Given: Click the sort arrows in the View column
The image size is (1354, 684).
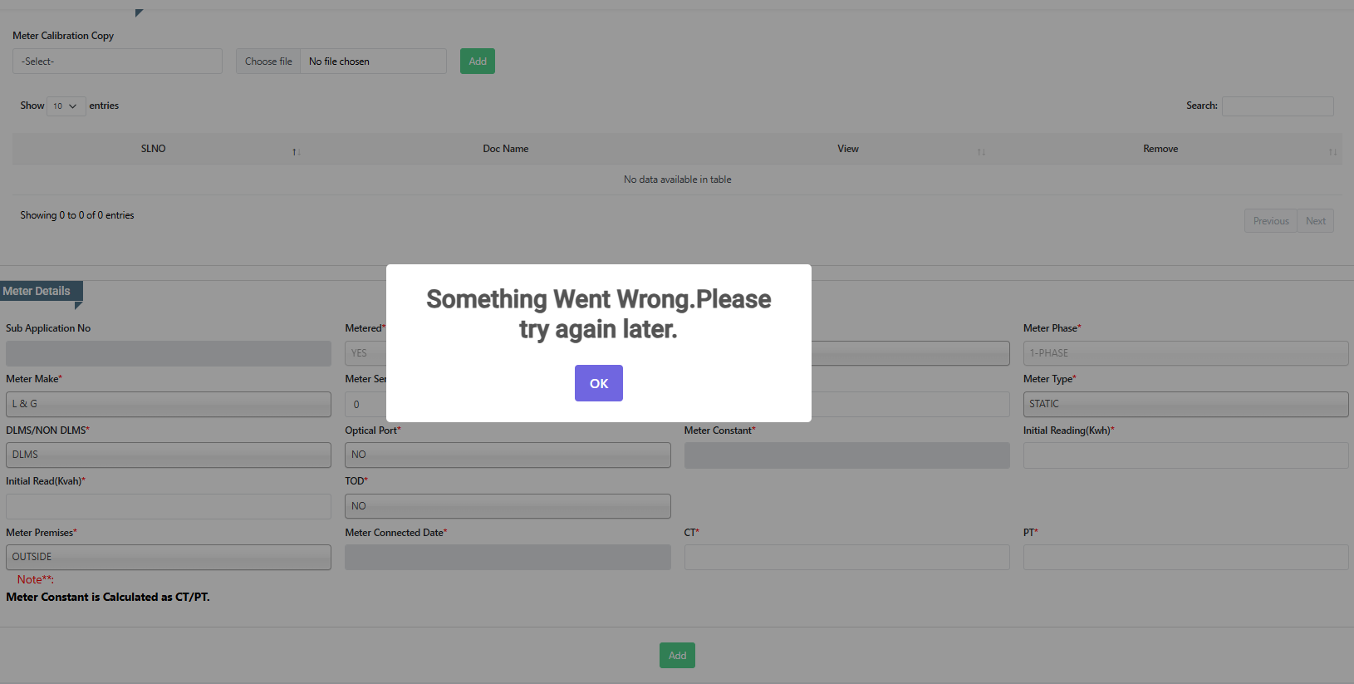Looking at the screenshot, I should 981,151.
